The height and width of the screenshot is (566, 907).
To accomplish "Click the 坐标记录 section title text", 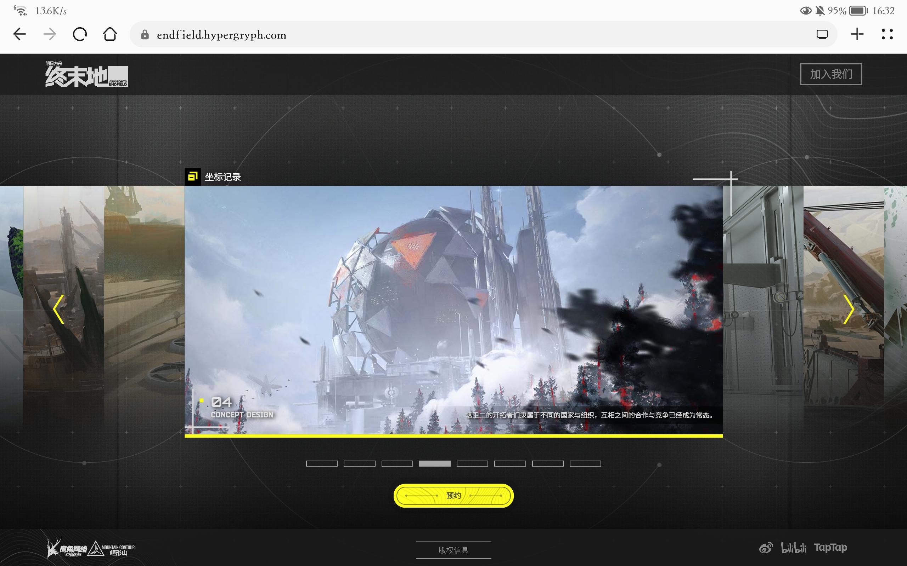I will [x=222, y=177].
